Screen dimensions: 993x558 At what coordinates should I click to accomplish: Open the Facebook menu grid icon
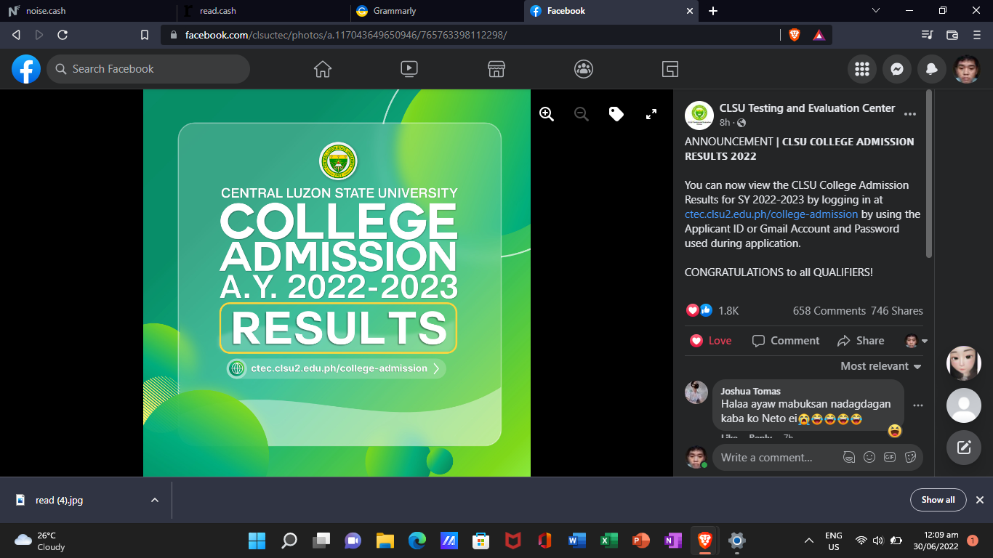(x=862, y=69)
